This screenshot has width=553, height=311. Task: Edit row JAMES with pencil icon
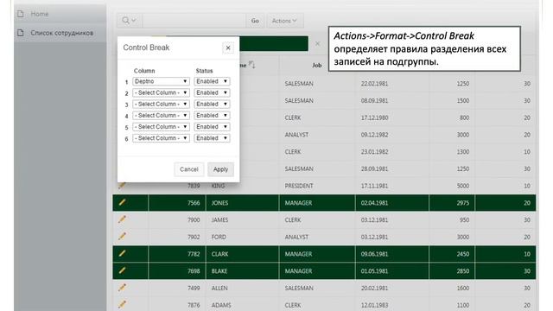coord(122,219)
